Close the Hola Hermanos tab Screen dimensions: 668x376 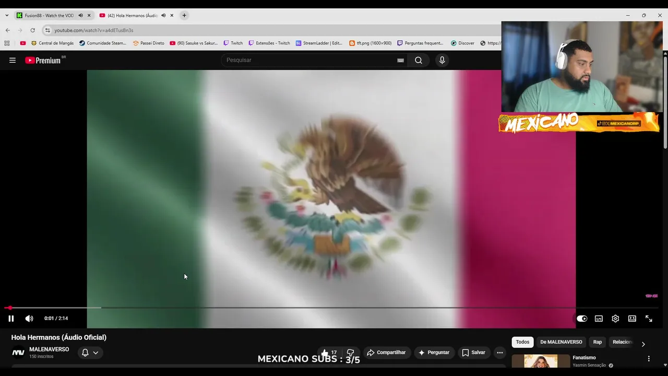point(172,16)
